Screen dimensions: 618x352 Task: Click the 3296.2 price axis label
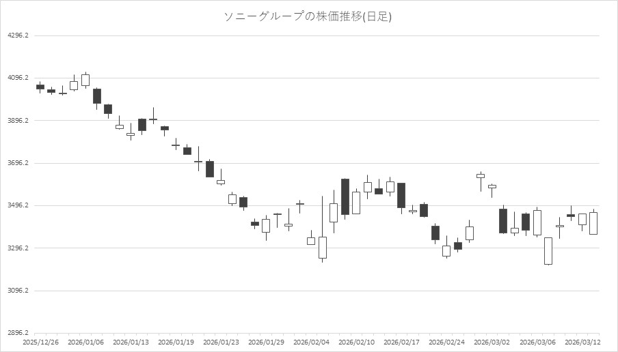pos(17,248)
